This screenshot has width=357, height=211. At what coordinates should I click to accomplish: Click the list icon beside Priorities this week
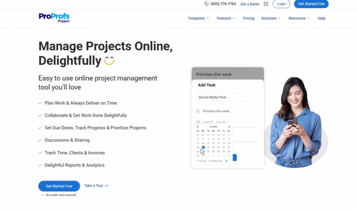click(198, 111)
